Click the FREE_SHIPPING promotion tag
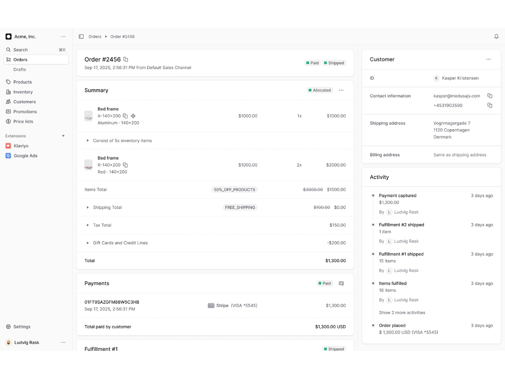Viewport: 505px width, 379px height. pyautogui.click(x=240, y=207)
